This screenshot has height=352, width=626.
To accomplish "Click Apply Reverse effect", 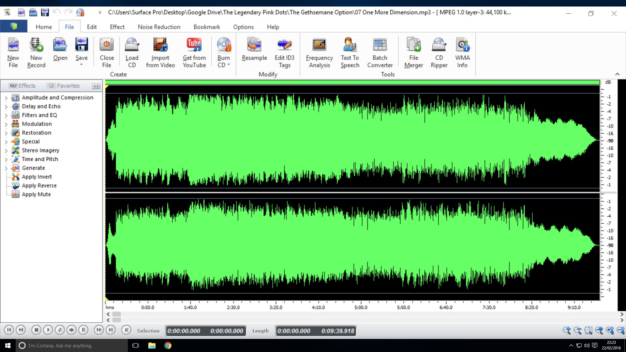I will pyautogui.click(x=39, y=185).
